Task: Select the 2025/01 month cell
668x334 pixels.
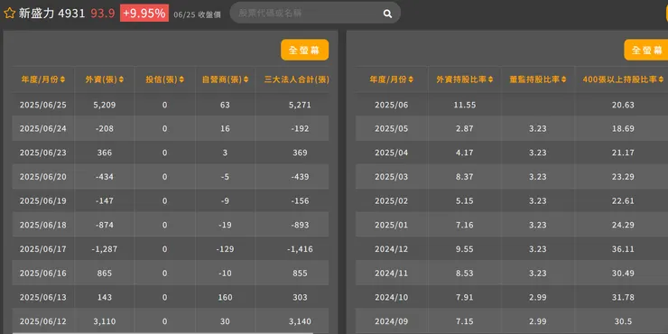Action: coord(391,225)
